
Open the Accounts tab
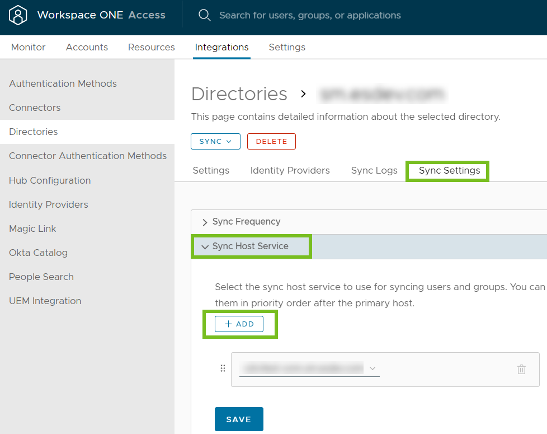pyautogui.click(x=87, y=47)
